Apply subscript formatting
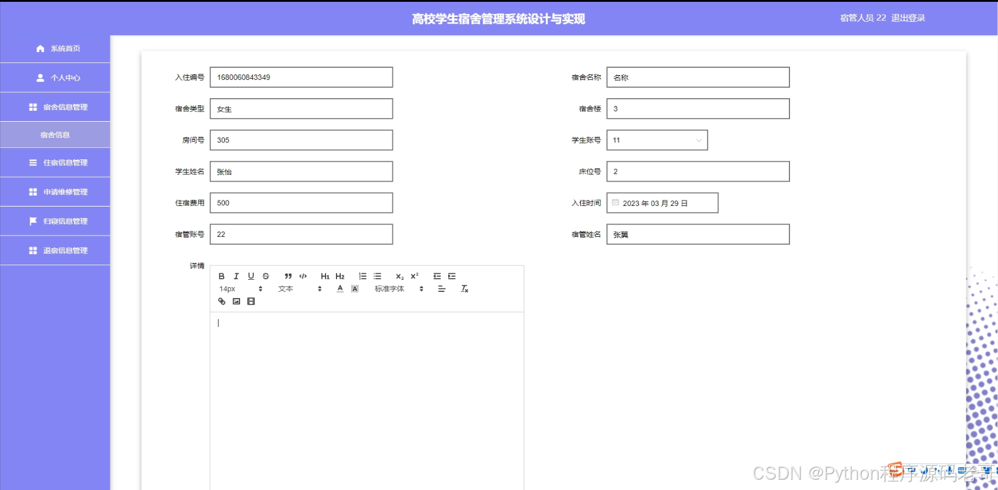 click(x=400, y=276)
